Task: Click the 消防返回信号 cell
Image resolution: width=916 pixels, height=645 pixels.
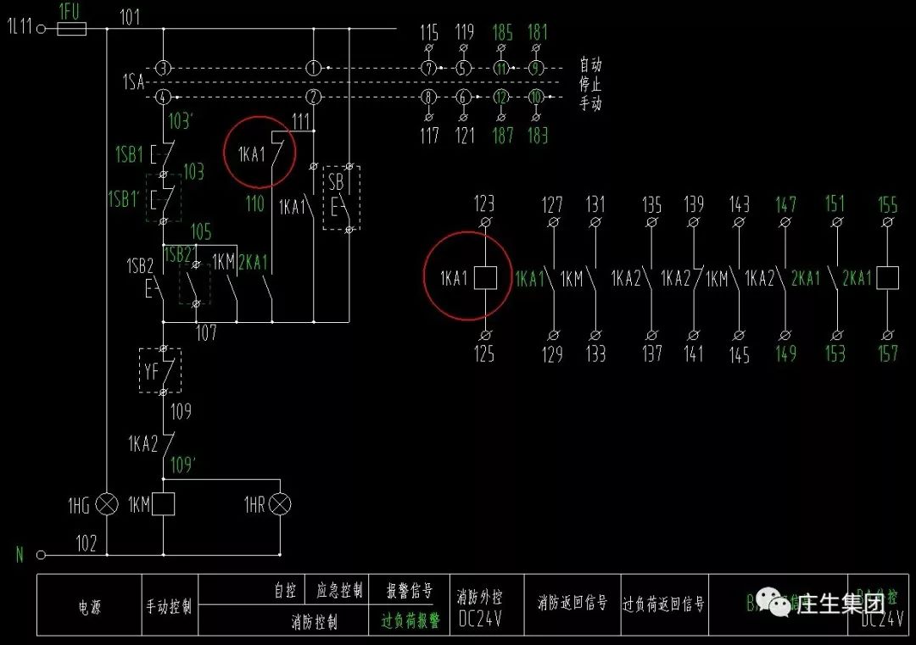Action: pyautogui.click(x=572, y=603)
